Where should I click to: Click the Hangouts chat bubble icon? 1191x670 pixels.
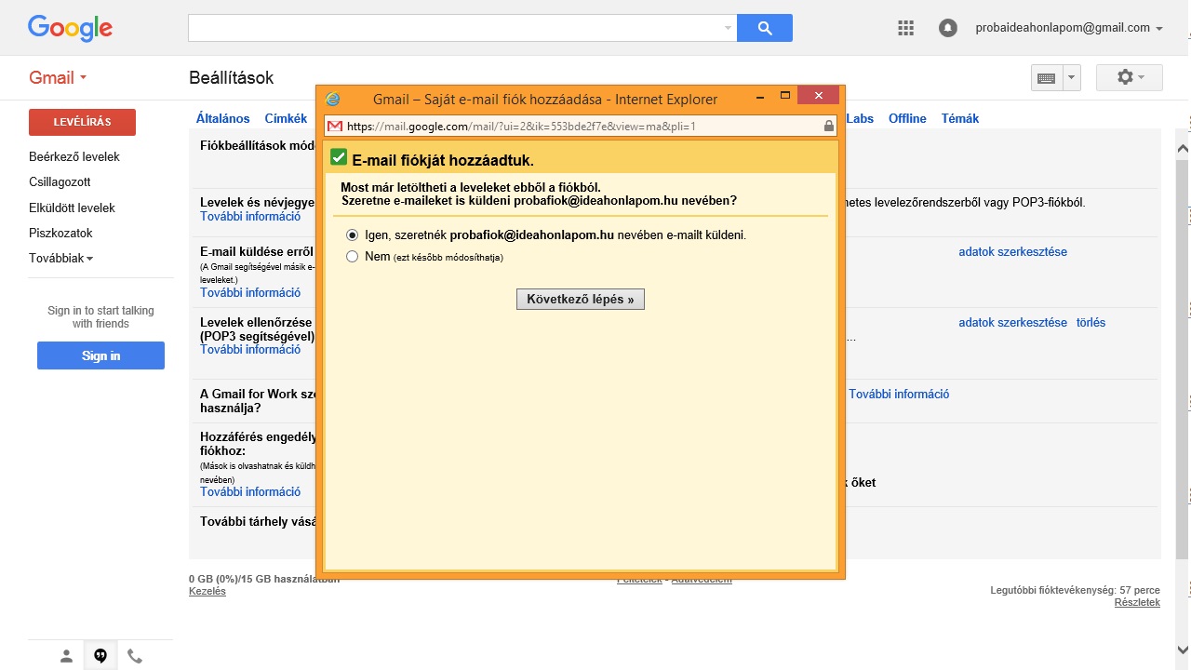100,656
